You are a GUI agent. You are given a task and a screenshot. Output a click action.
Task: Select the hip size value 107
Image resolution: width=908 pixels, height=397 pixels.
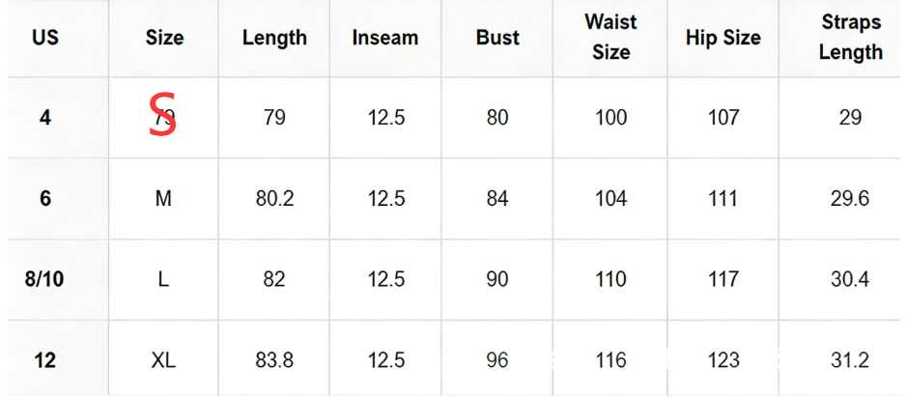(x=723, y=118)
